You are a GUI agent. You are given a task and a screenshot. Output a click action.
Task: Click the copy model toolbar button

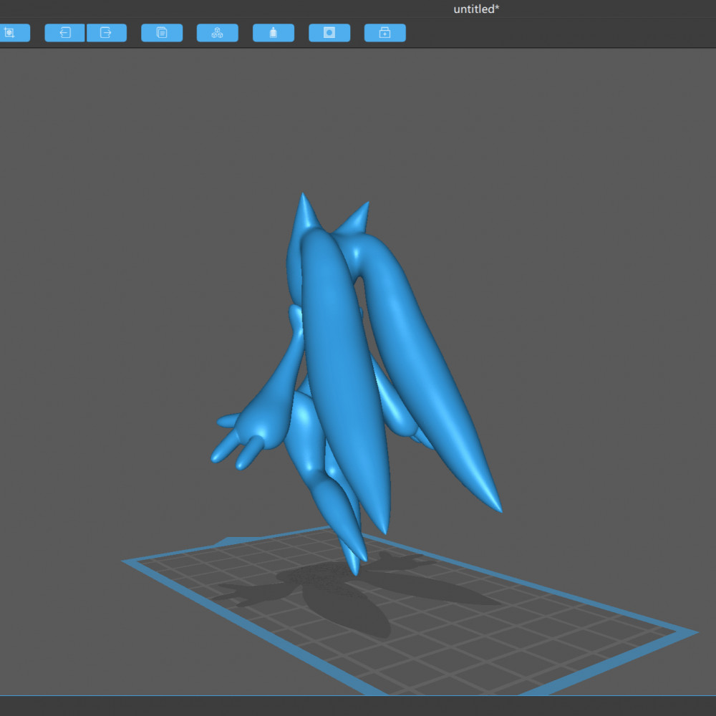[x=162, y=33]
